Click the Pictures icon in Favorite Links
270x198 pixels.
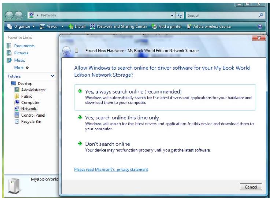point(9,53)
